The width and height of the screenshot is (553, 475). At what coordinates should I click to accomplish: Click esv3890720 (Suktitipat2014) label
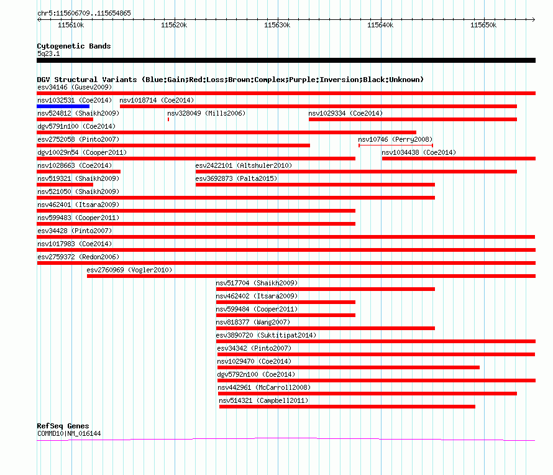tap(266, 335)
